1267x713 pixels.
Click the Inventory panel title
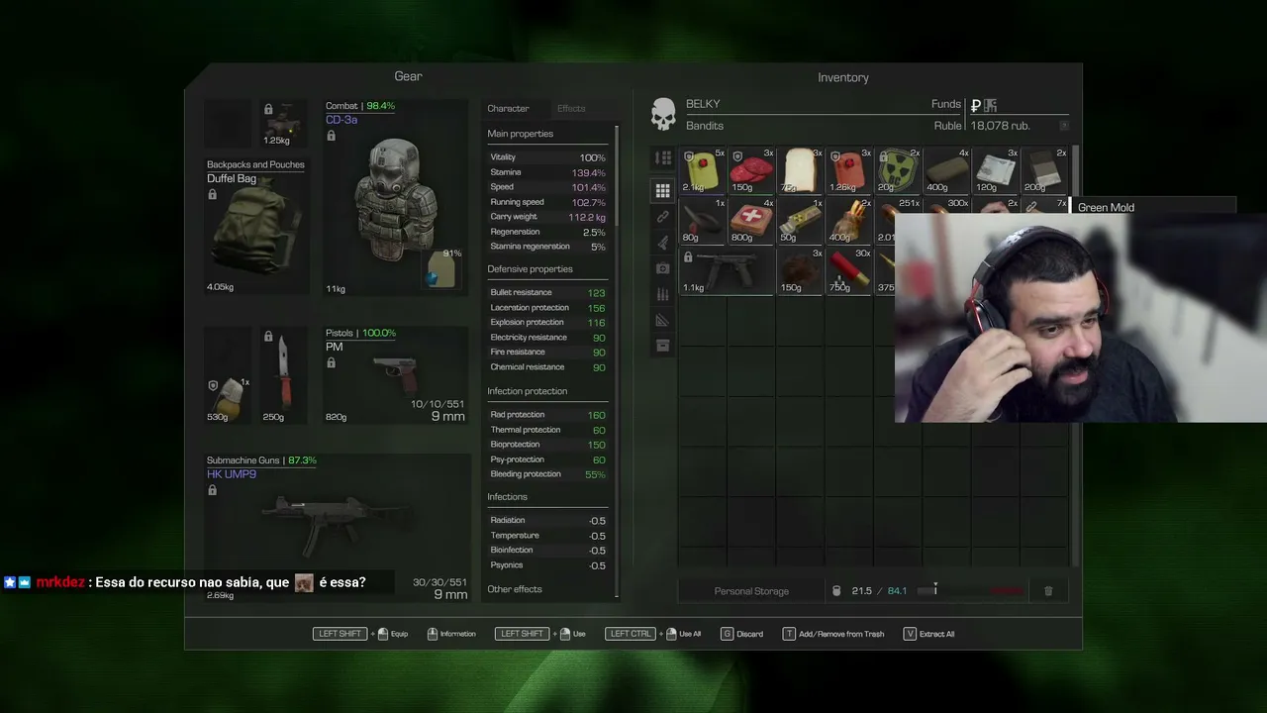[x=843, y=77]
